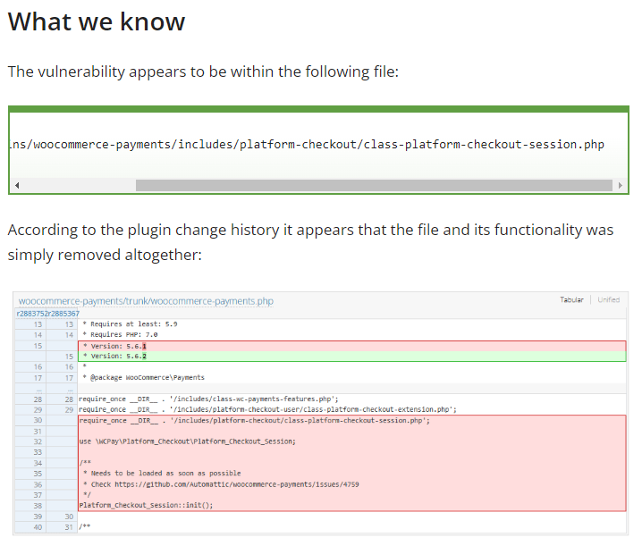
Task: Click require_once class-platform-checkout-extension.php line
Action: click(x=267, y=409)
